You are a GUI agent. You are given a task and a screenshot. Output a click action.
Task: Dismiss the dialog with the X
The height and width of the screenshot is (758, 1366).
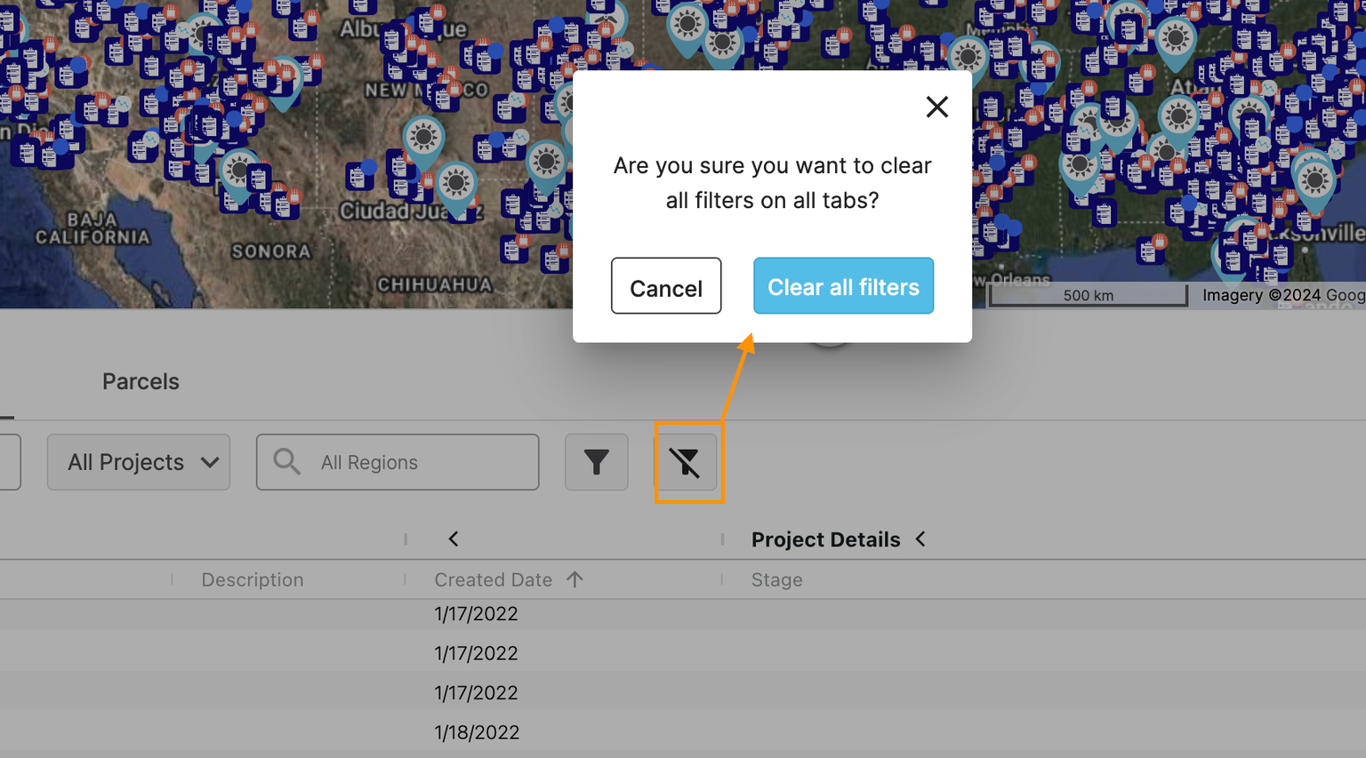[x=936, y=107]
